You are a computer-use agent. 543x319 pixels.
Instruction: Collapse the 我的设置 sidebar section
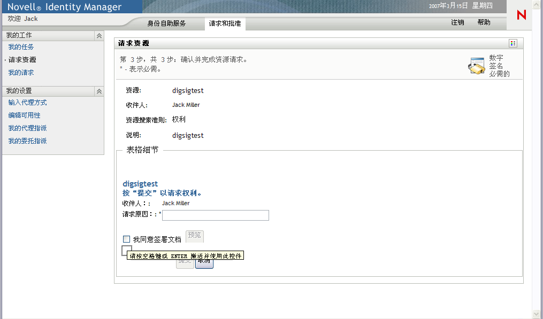(98, 91)
